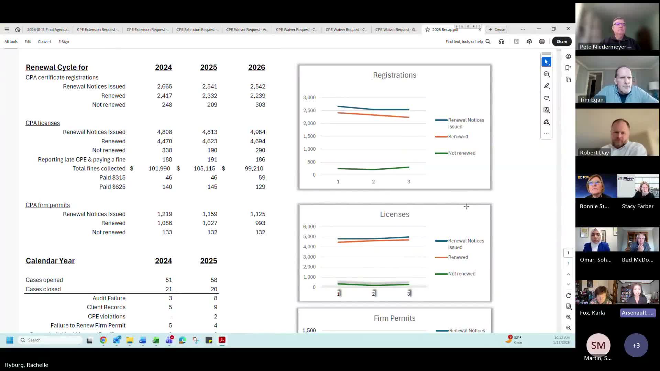
Task: Open the page display options dropdown
Action: click(568, 306)
